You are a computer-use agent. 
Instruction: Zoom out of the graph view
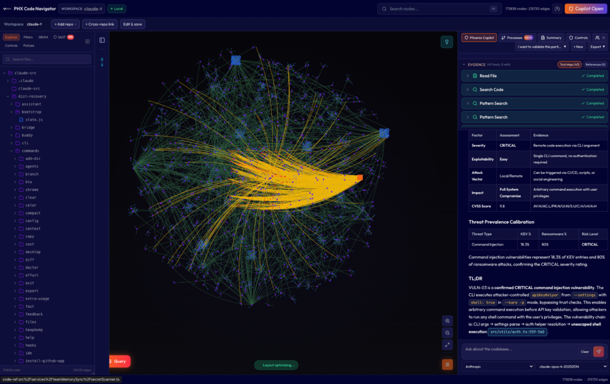click(447, 333)
